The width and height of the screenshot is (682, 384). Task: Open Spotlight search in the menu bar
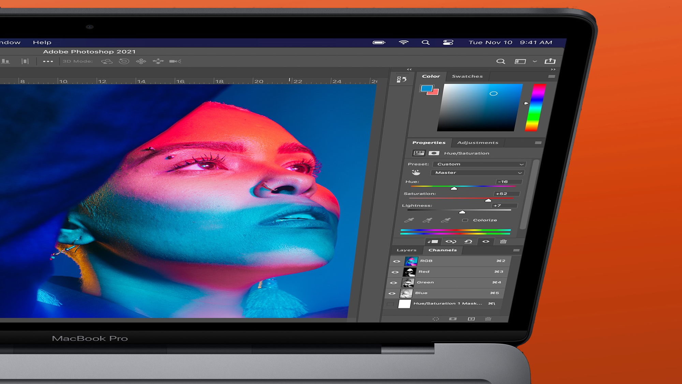pos(425,42)
